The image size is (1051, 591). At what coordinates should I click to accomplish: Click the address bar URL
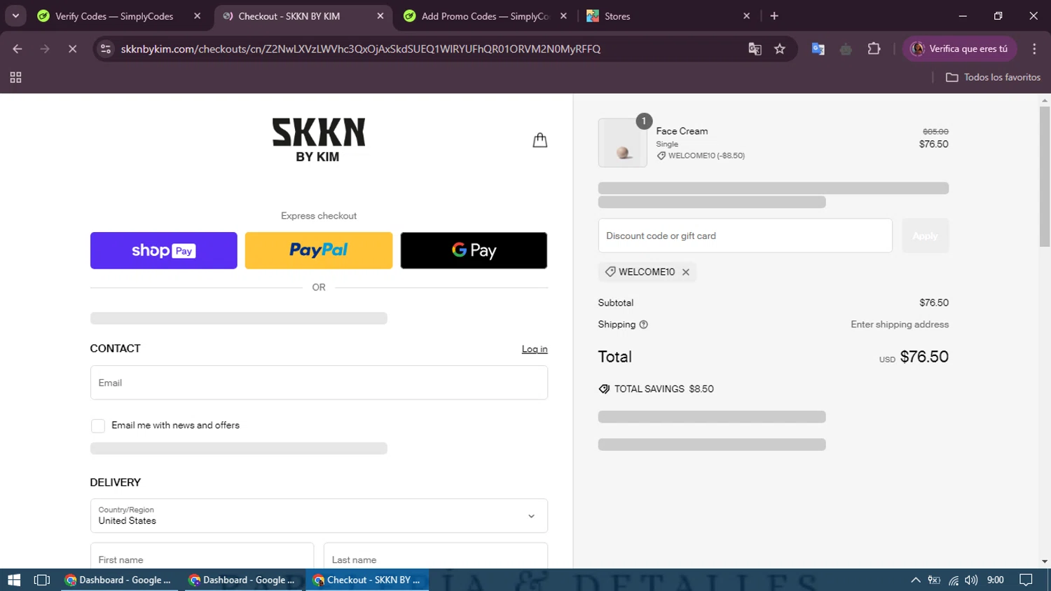pos(361,49)
